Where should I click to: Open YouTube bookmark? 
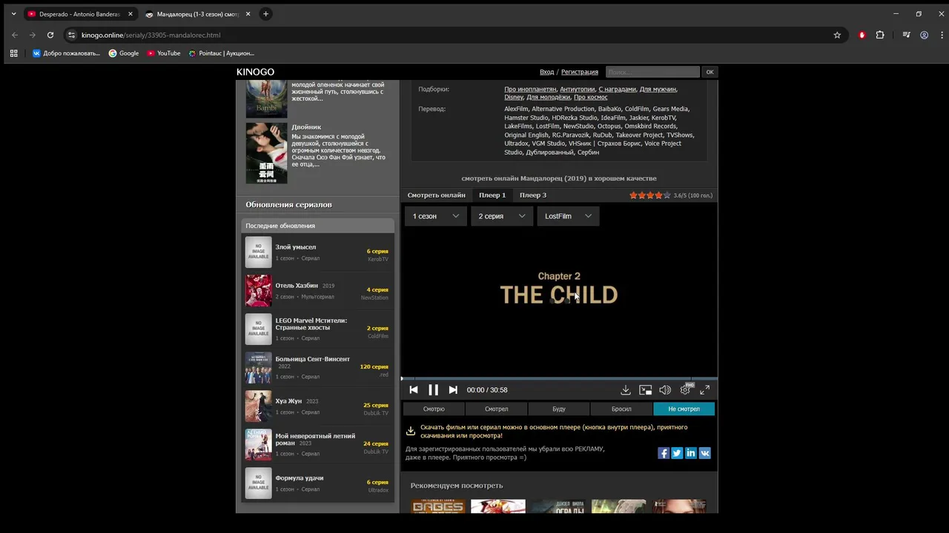pos(164,53)
